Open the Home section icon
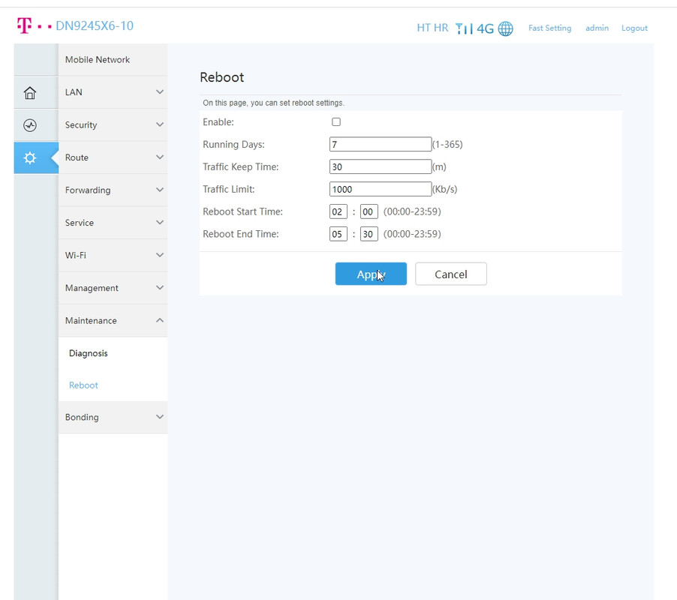 pos(30,93)
